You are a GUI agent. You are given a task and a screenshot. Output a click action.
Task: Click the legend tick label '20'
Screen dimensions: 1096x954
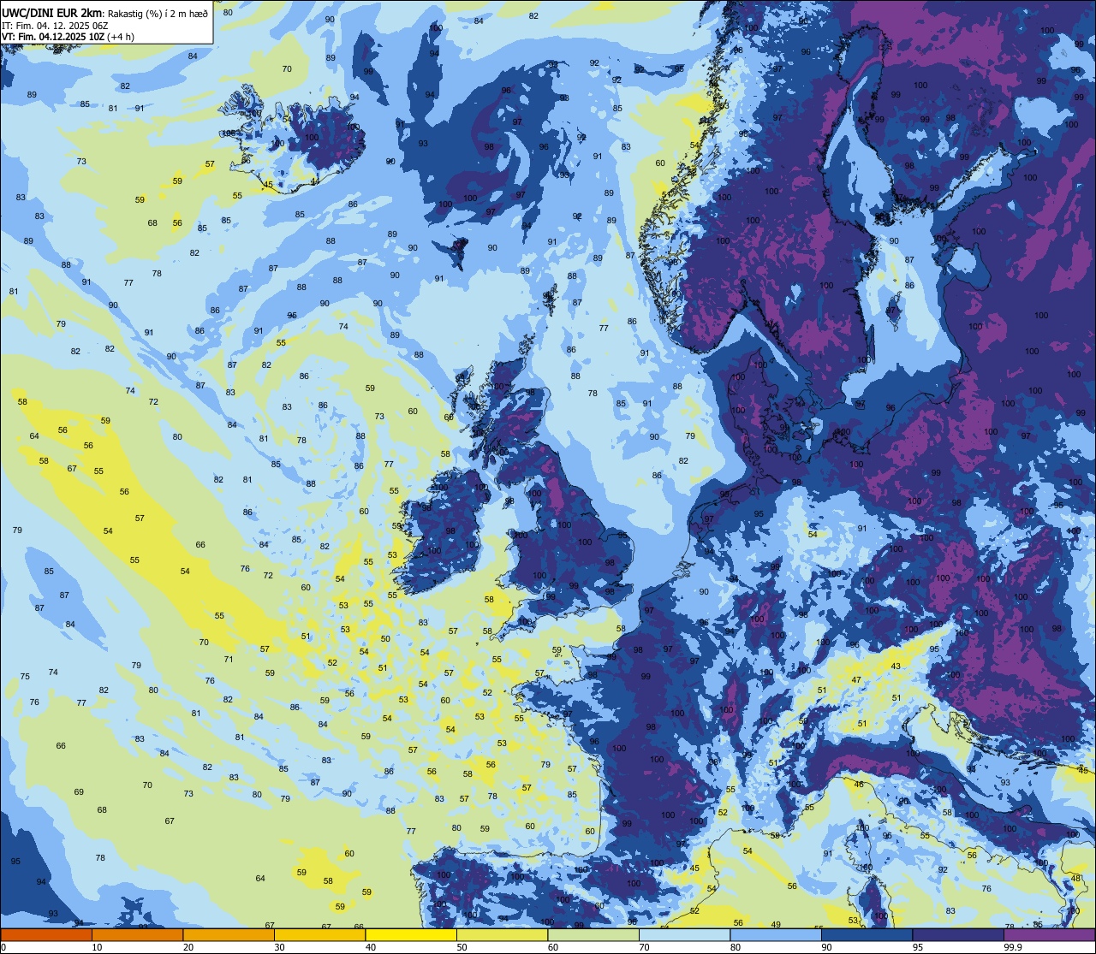pyautogui.click(x=188, y=946)
